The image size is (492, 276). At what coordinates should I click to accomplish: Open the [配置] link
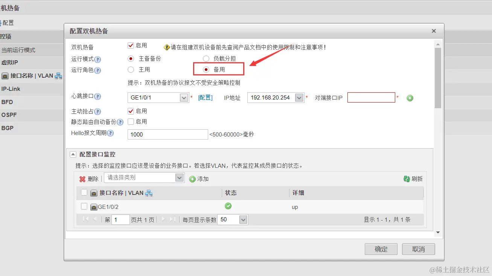[205, 98]
